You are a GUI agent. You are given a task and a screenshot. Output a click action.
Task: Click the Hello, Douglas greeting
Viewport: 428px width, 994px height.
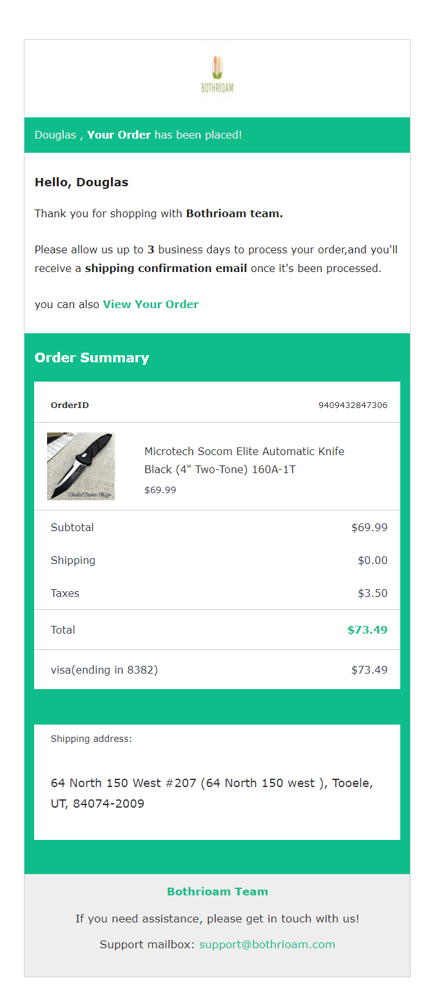(81, 182)
